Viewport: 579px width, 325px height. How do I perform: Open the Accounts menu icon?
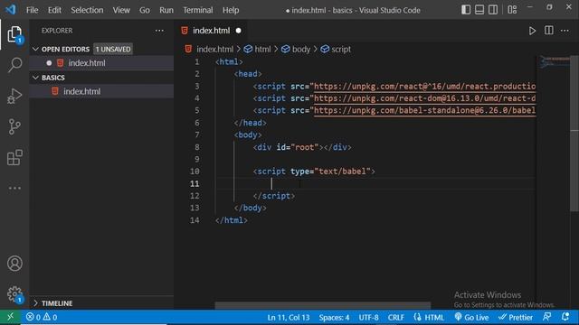point(14,263)
